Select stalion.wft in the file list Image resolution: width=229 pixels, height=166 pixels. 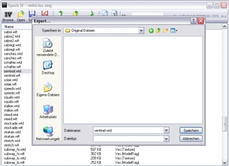pos(11,111)
